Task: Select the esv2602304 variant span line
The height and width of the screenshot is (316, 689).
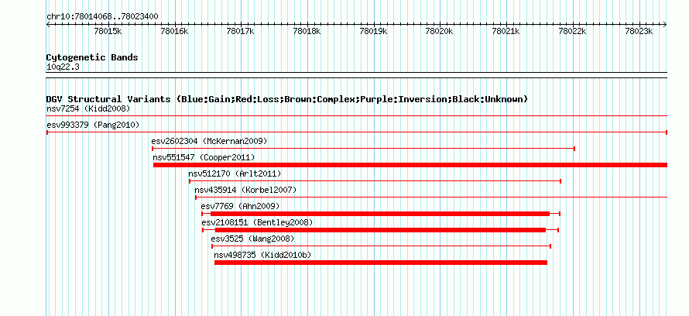Action: point(363,149)
